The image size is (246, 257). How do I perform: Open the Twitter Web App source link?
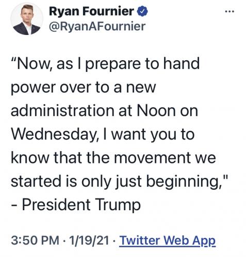coord(167,241)
